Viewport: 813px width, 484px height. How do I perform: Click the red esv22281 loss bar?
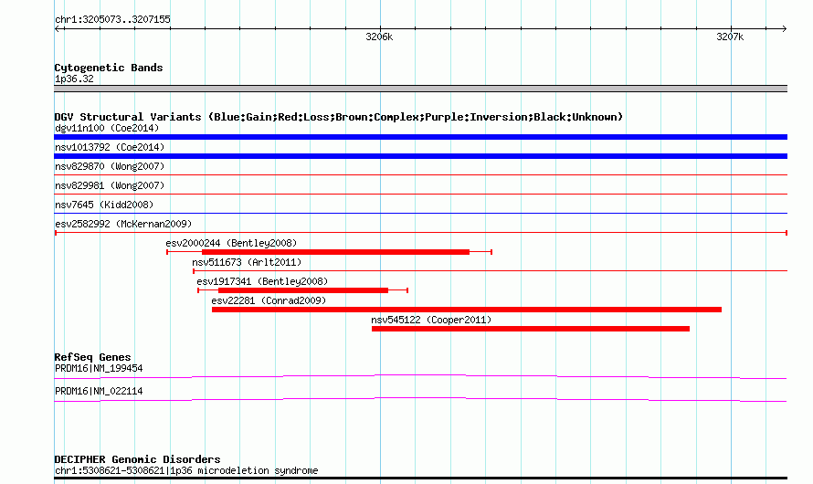[467, 310]
